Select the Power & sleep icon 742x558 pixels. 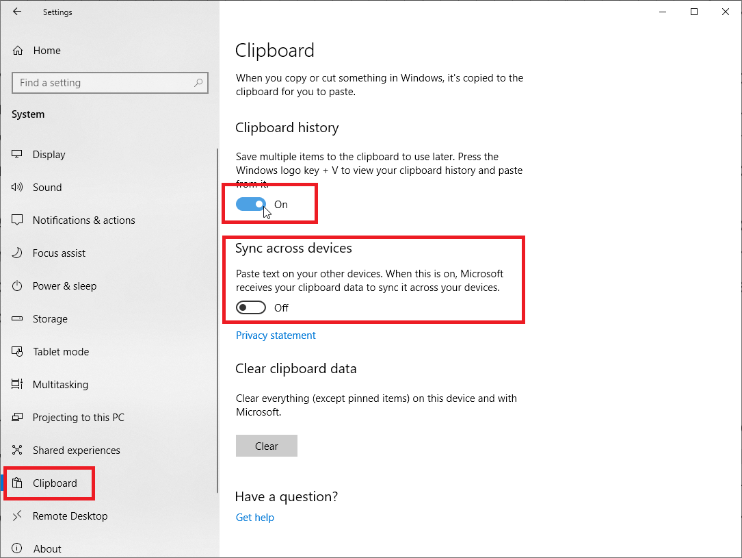pyautogui.click(x=16, y=286)
